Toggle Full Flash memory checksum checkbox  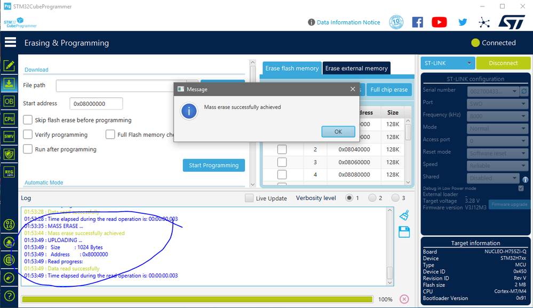pyautogui.click(x=110, y=135)
